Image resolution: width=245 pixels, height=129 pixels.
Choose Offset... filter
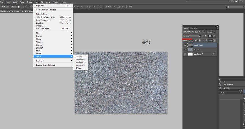point(80,68)
